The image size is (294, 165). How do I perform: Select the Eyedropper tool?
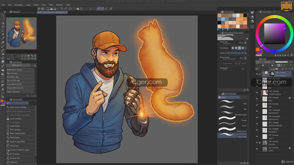point(3,34)
